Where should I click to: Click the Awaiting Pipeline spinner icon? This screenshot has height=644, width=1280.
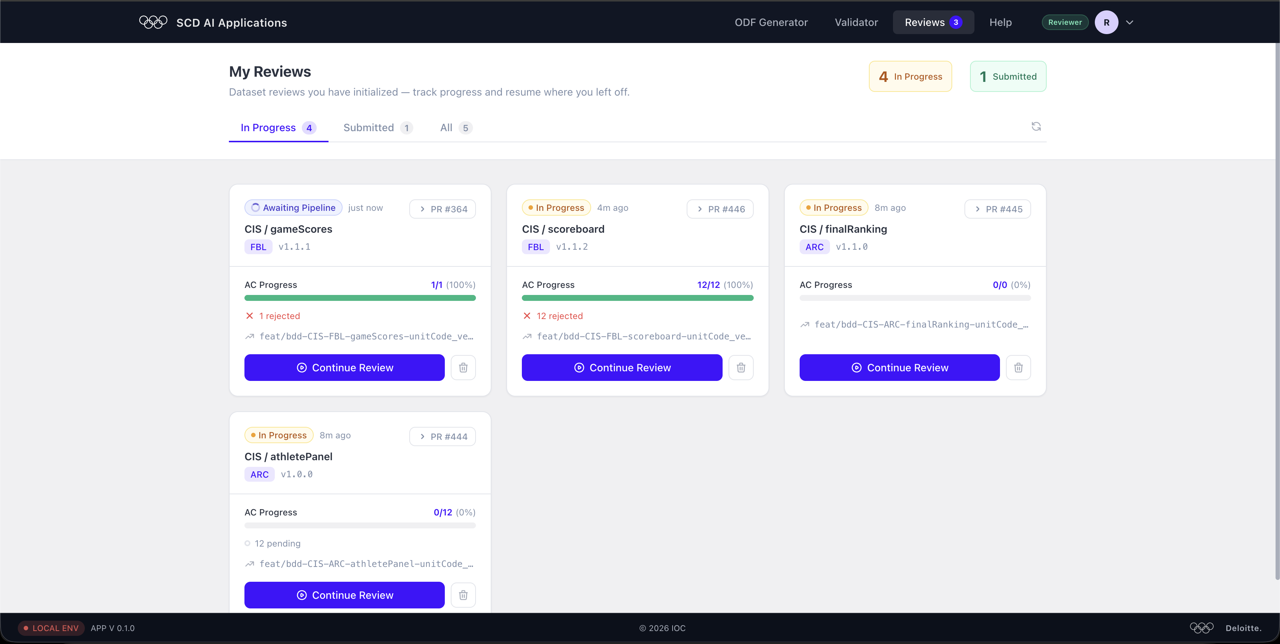click(256, 208)
